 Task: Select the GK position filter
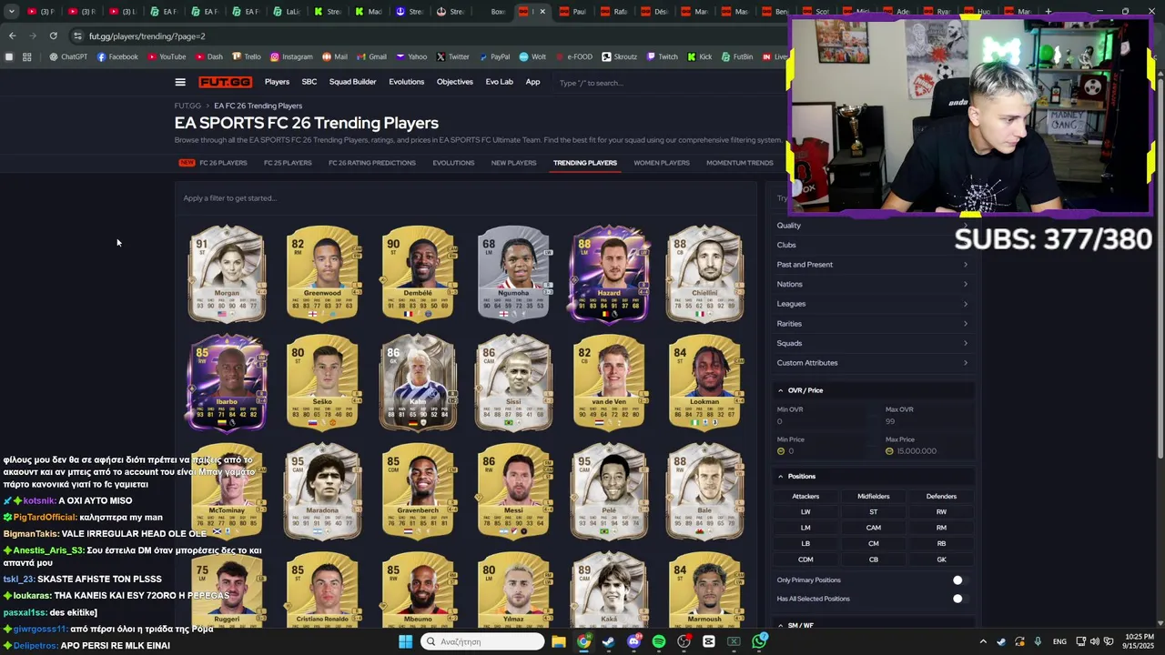coord(941,559)
